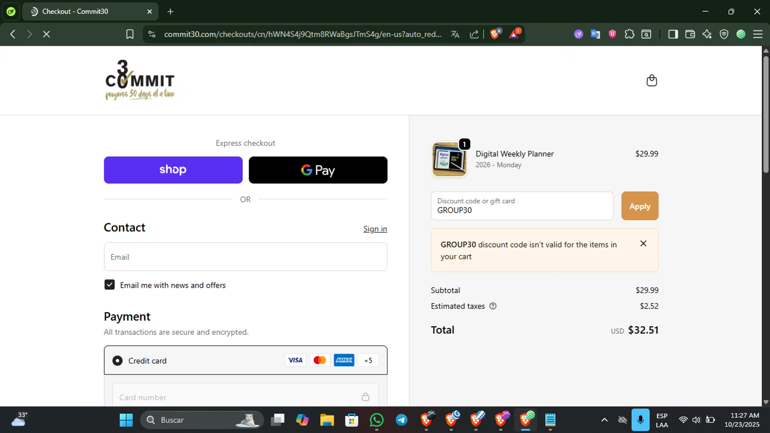
Task: Click the Discount code or gift card field
Action: (x=522, y=206)
